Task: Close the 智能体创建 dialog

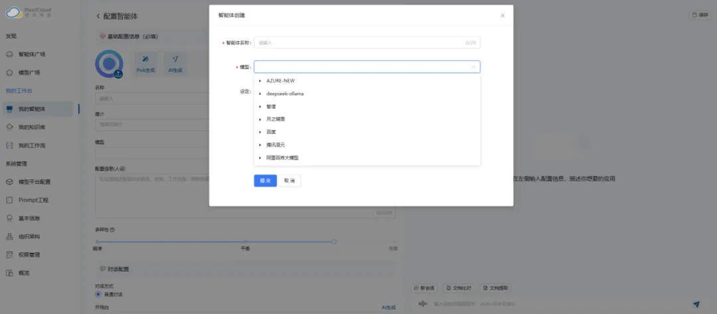Action: click(502, 15)
